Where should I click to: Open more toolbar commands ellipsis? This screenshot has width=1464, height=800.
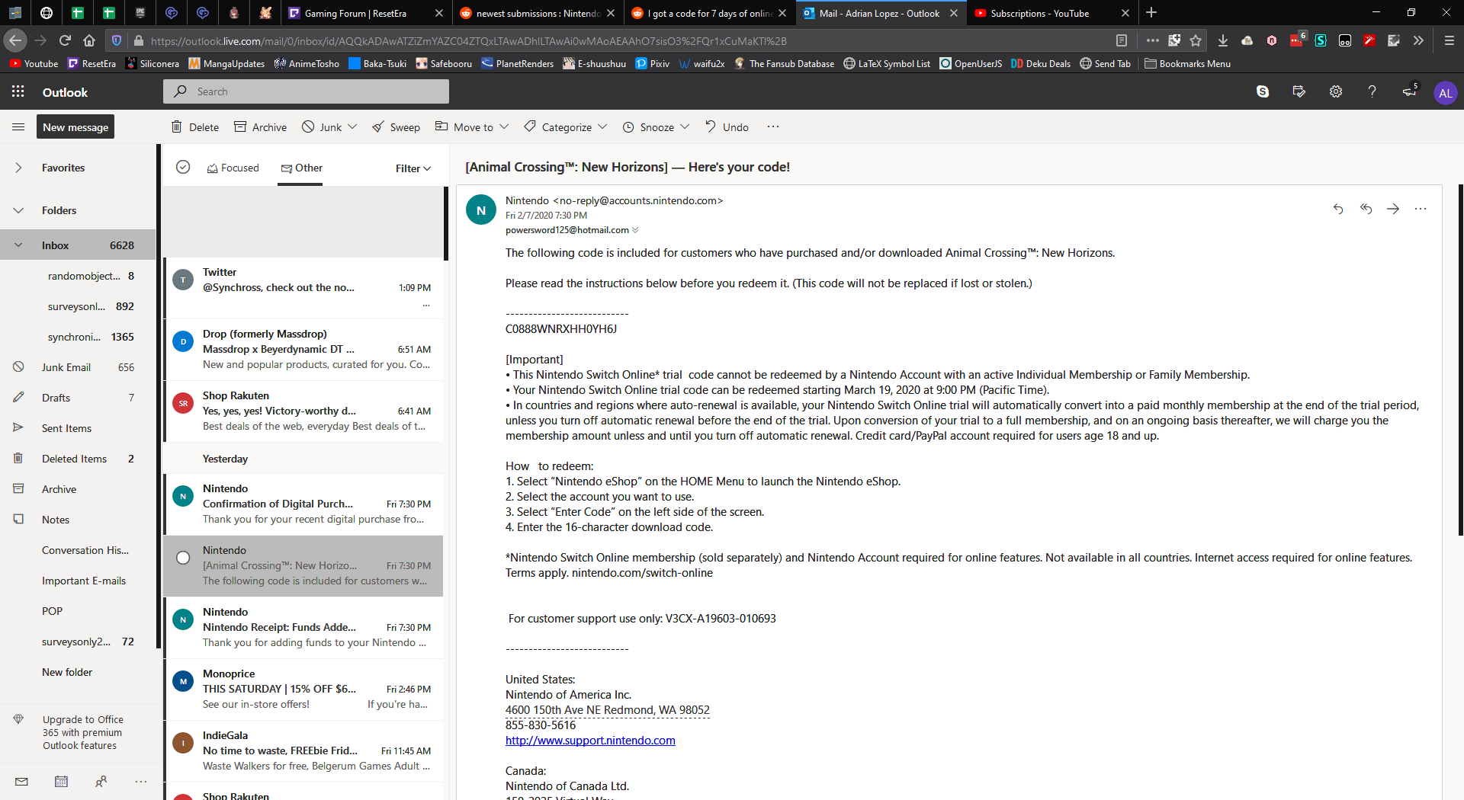pyautogui.click(x=773, y=126)
